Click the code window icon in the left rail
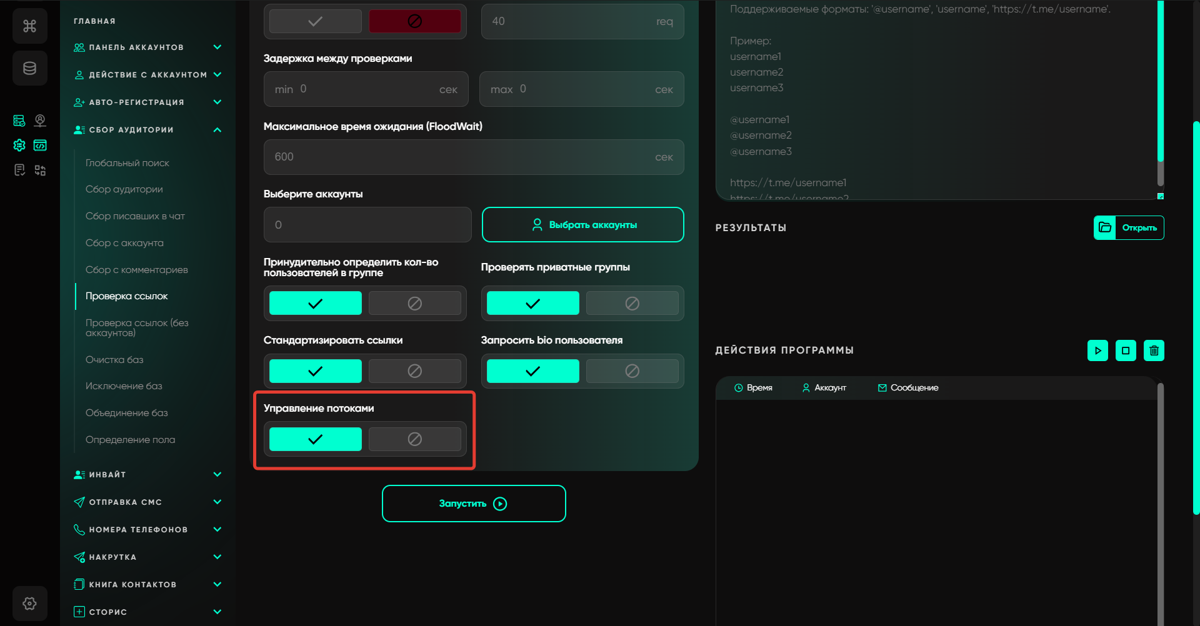The height and width of the screenshot is (626, 1200). click(x=40, y=146)
